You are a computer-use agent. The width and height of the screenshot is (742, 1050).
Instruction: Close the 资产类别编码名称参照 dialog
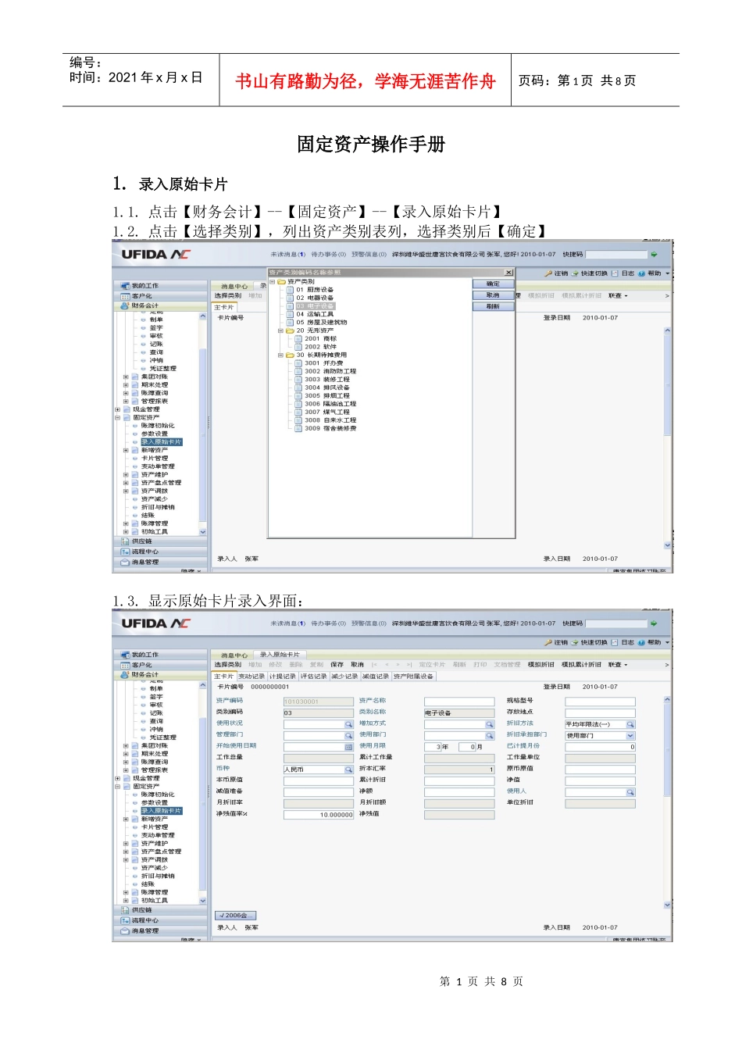coord(508,273)
